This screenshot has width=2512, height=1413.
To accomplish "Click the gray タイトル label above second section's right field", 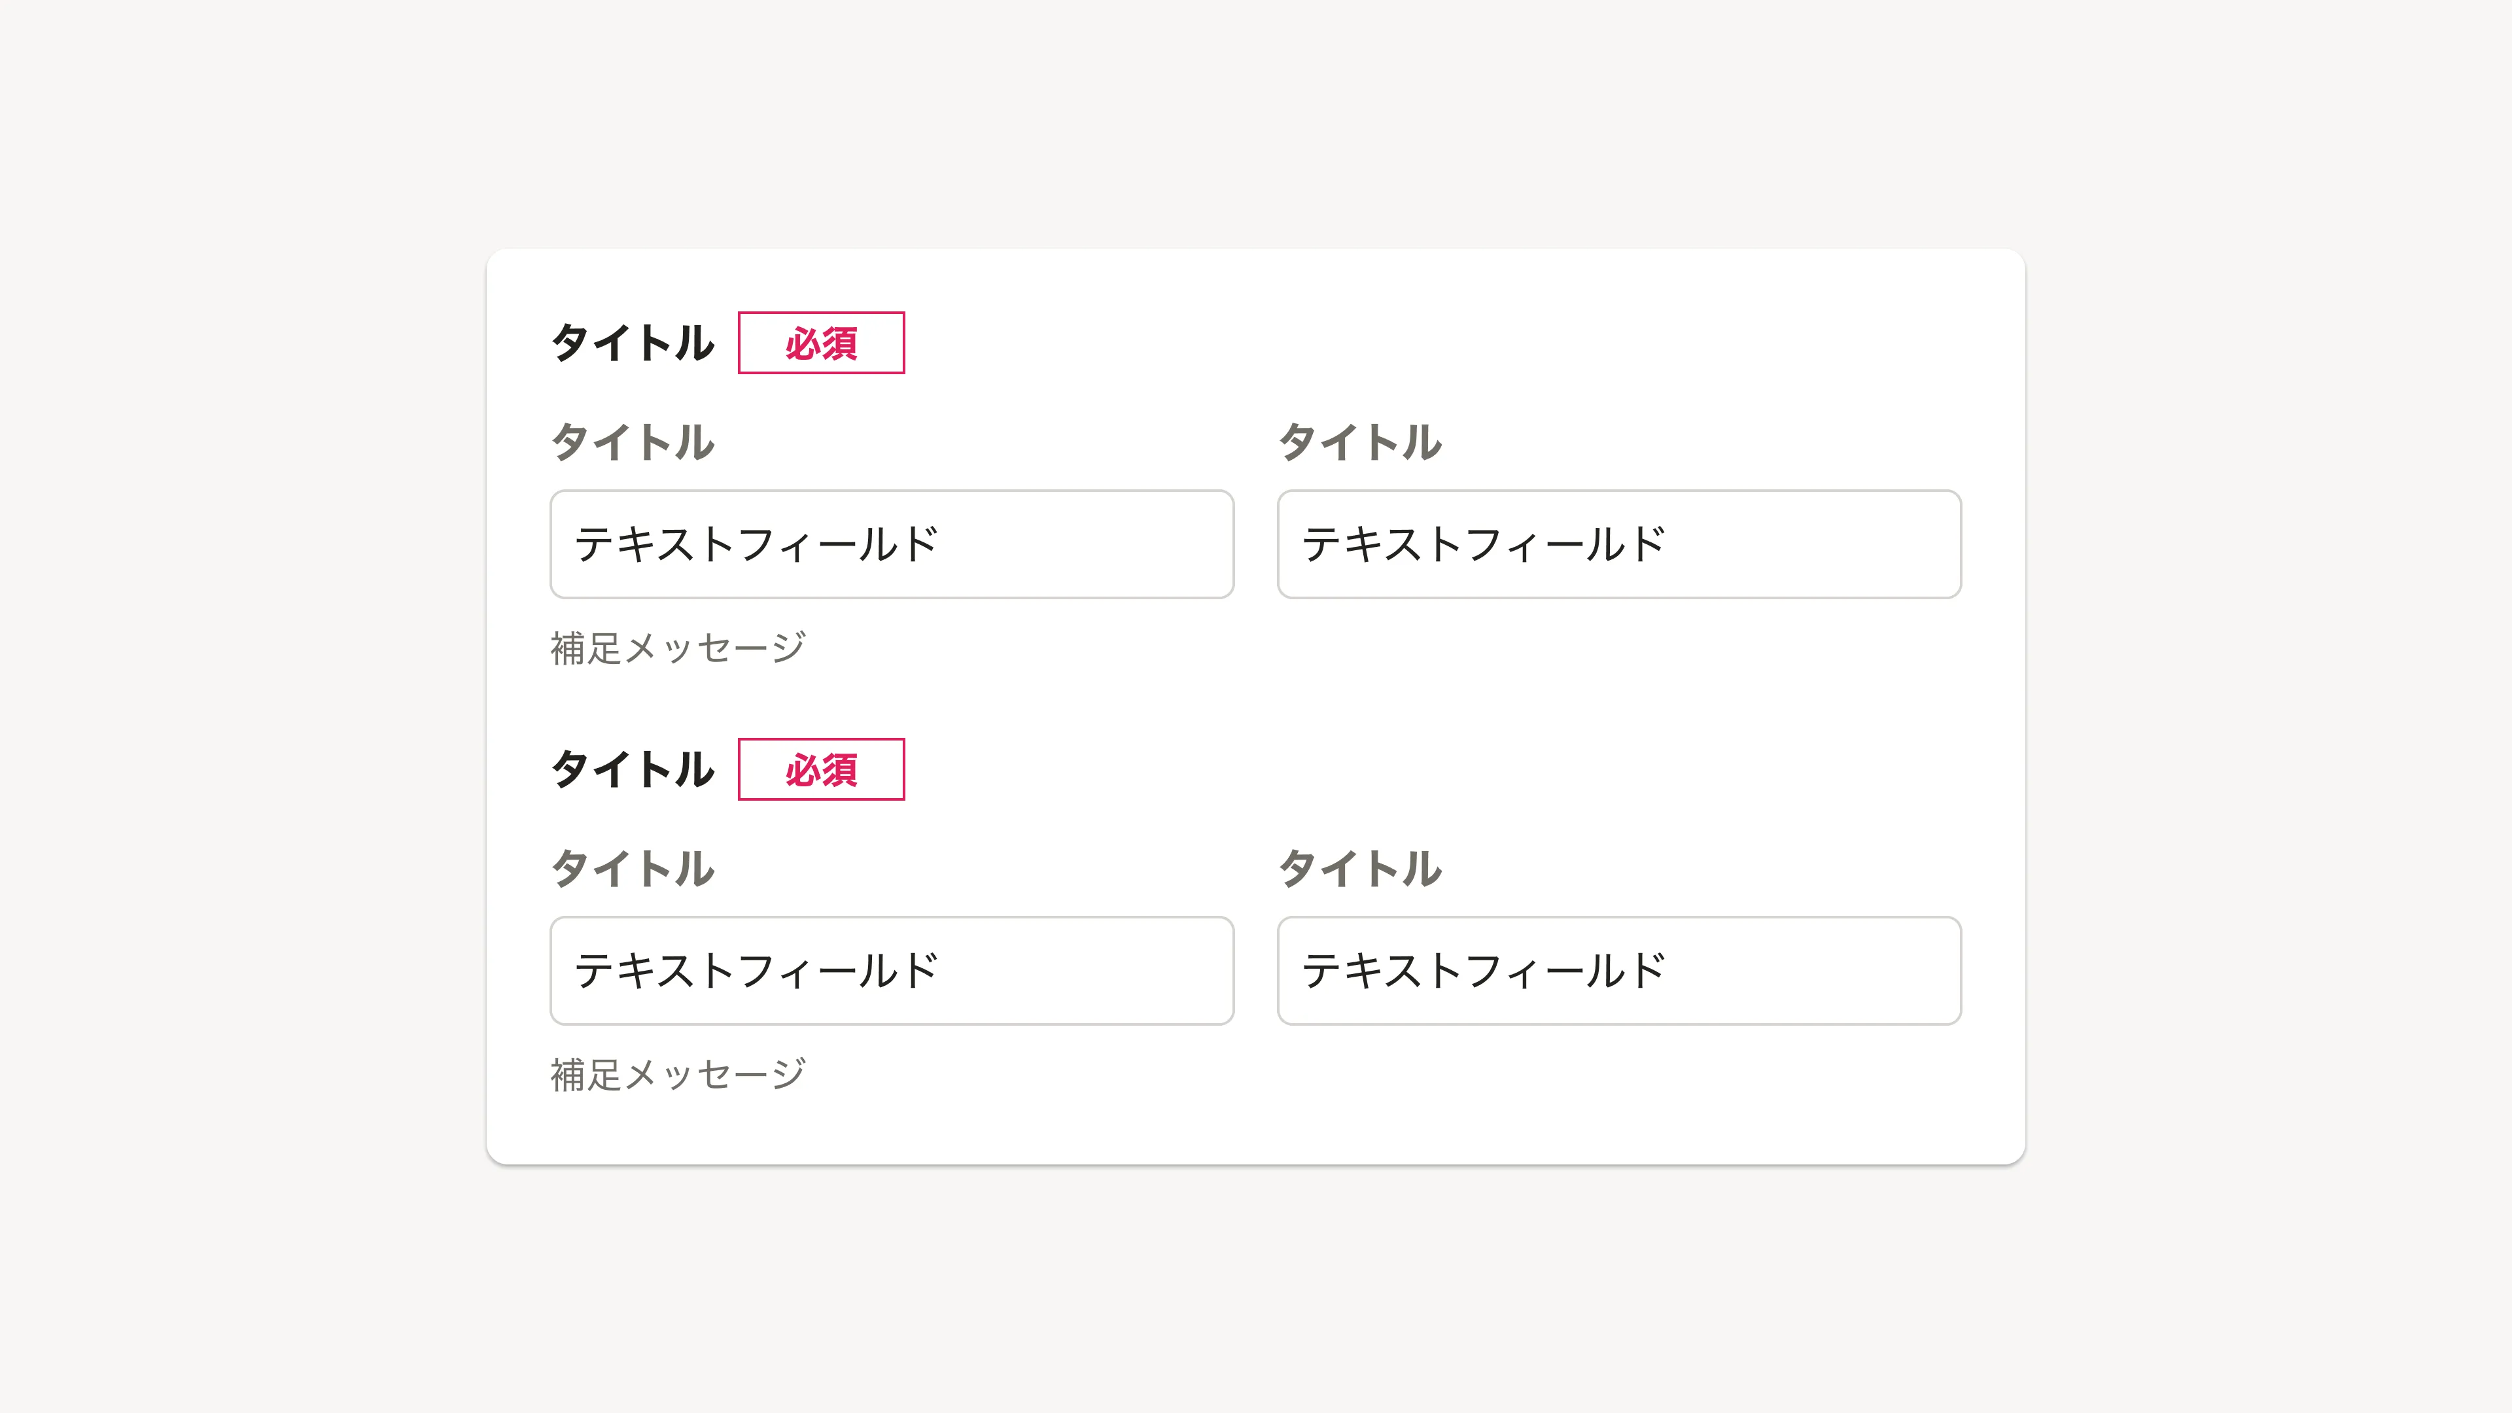I will tap(1359, 868).
